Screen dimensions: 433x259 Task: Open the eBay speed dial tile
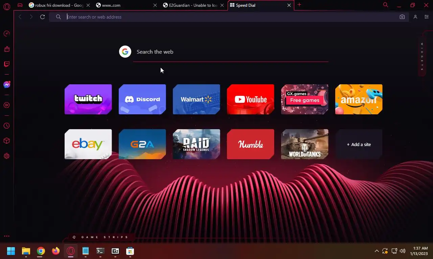(88, 144)
